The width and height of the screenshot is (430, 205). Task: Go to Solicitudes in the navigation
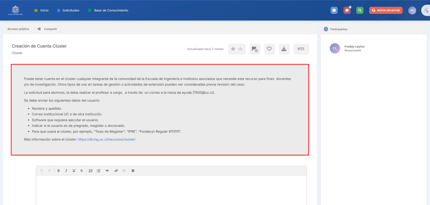[68, 10]
